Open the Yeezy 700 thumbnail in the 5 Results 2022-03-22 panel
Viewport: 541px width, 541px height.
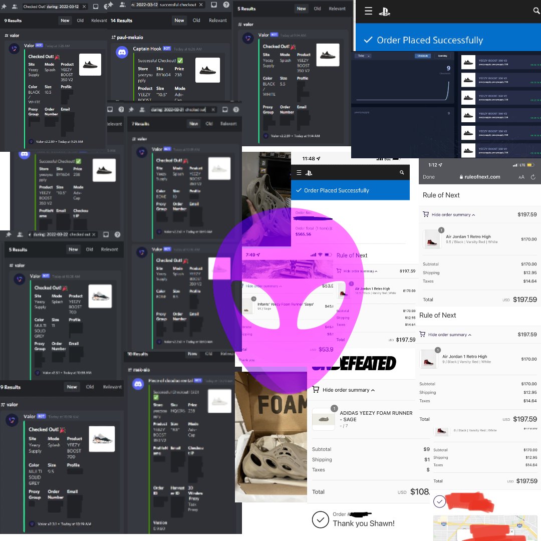coord(100,296)
